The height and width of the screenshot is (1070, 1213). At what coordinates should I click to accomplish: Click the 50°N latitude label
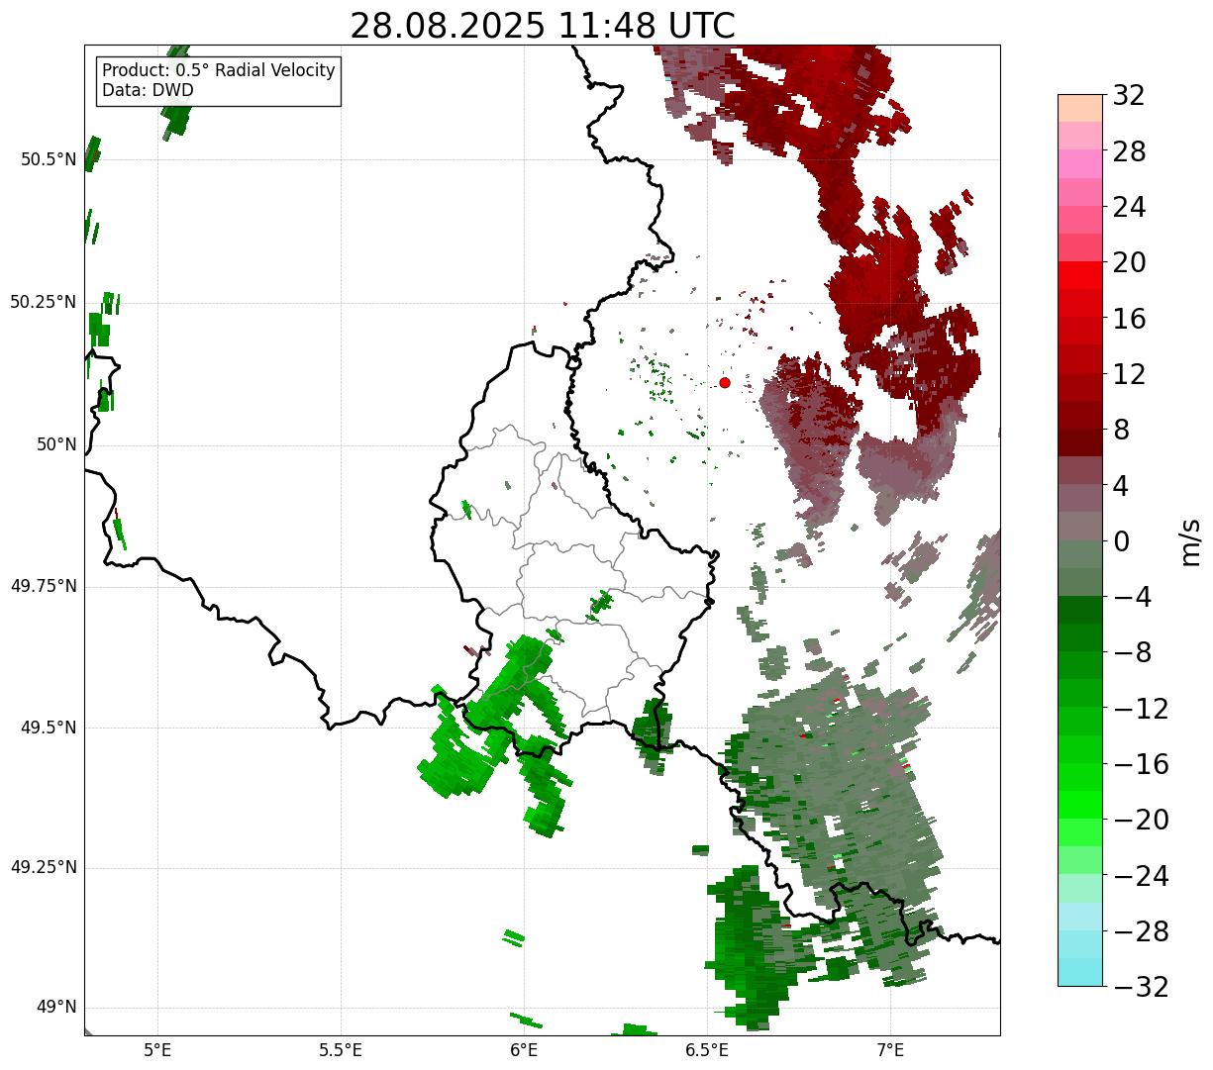click(x=56, y=444)
